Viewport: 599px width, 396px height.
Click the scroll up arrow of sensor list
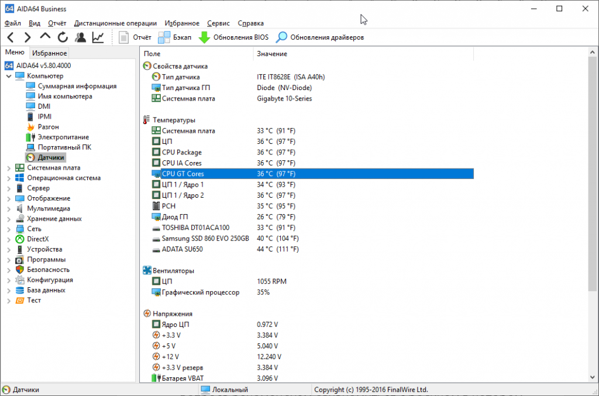[592, 52]
